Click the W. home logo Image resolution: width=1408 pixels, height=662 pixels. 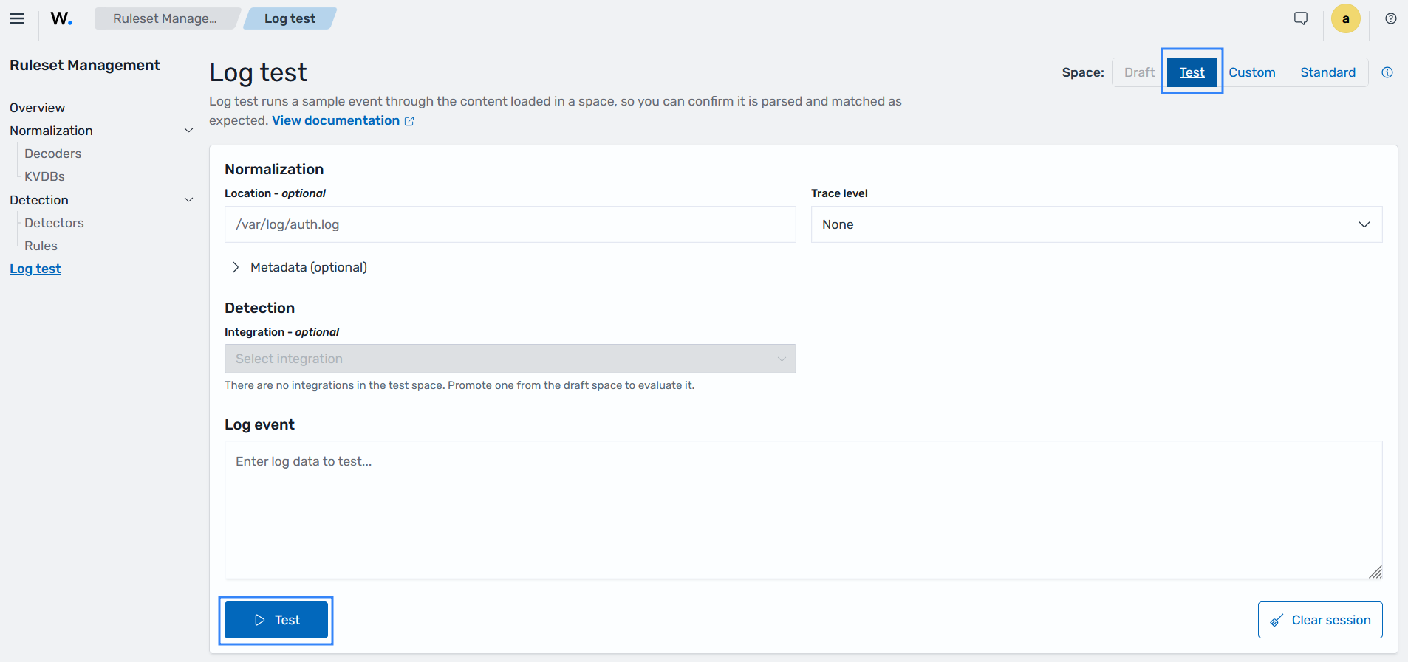pos(61,18)
